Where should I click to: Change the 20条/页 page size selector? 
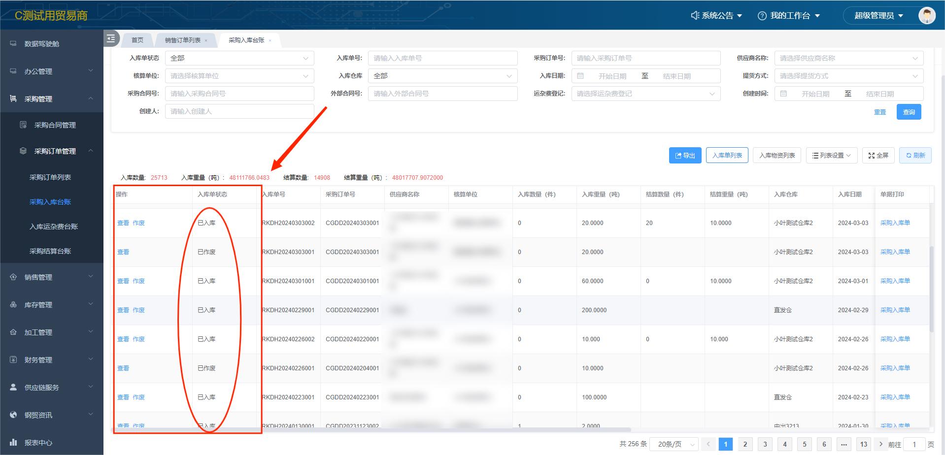point(674,444)
